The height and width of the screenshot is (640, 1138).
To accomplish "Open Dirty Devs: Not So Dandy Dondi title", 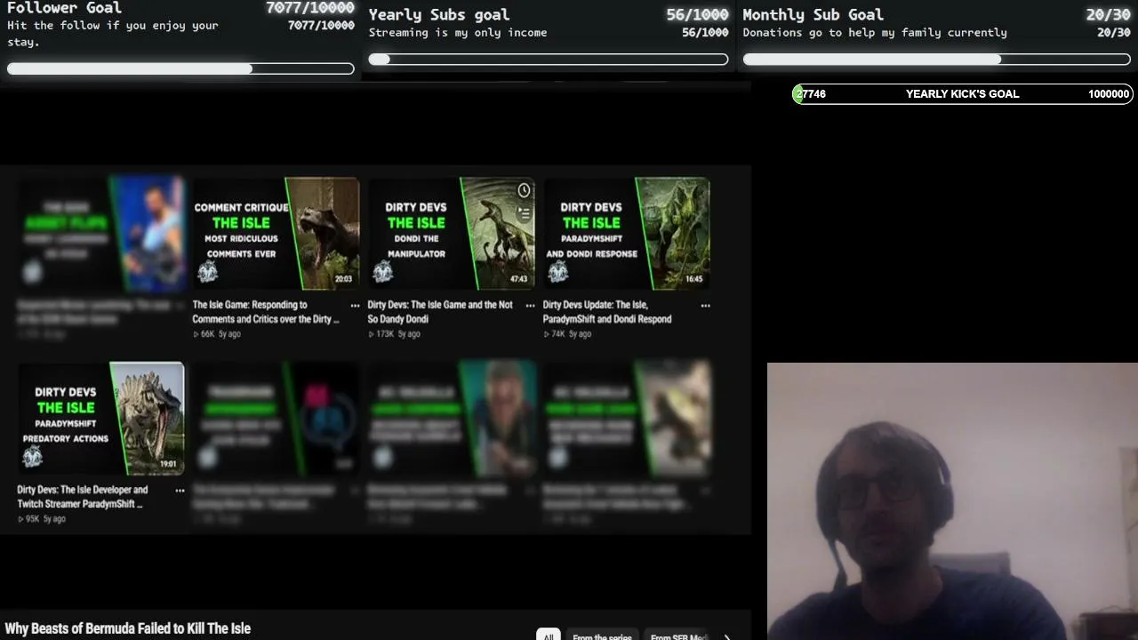I will tap(440, 312).
